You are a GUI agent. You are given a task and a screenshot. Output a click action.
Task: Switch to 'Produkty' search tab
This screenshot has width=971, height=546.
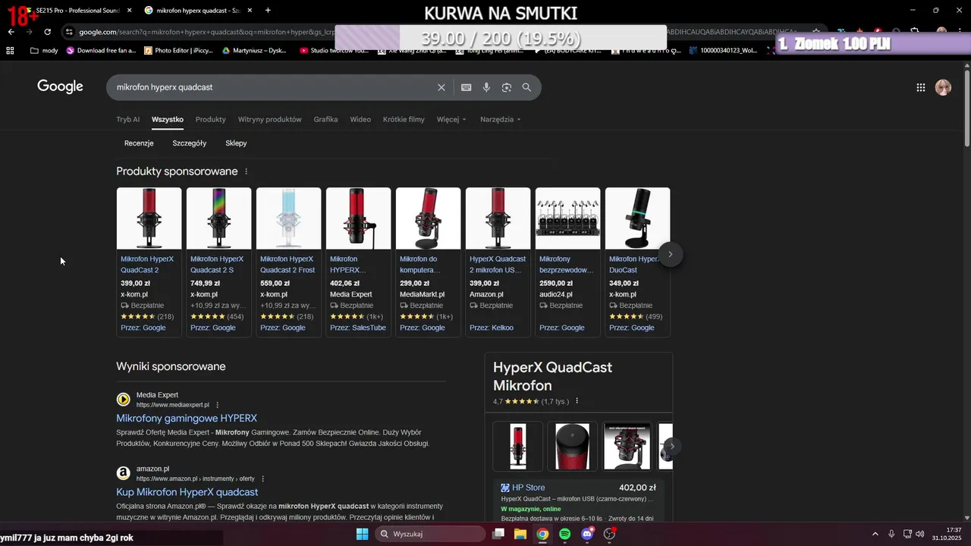(211, 119)
